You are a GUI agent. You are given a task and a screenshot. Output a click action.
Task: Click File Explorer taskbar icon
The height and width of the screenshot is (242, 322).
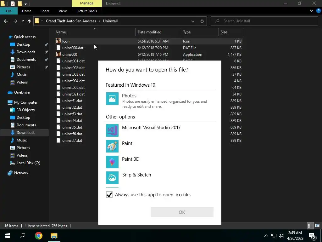(54, 236)
